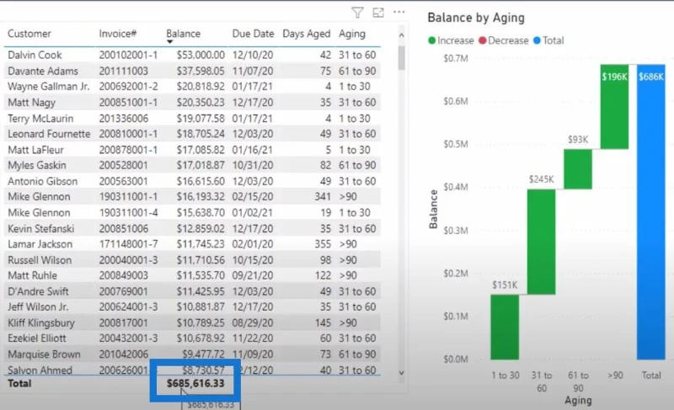Select the Matt Ruhle customer cell
Viewport: 674px width, 410px height.
coord(32,275)
